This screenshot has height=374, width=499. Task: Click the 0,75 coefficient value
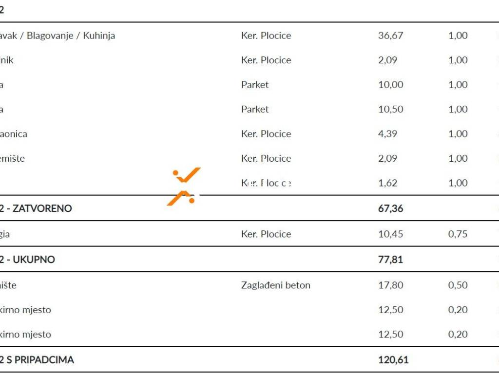[x=458, y=234]
